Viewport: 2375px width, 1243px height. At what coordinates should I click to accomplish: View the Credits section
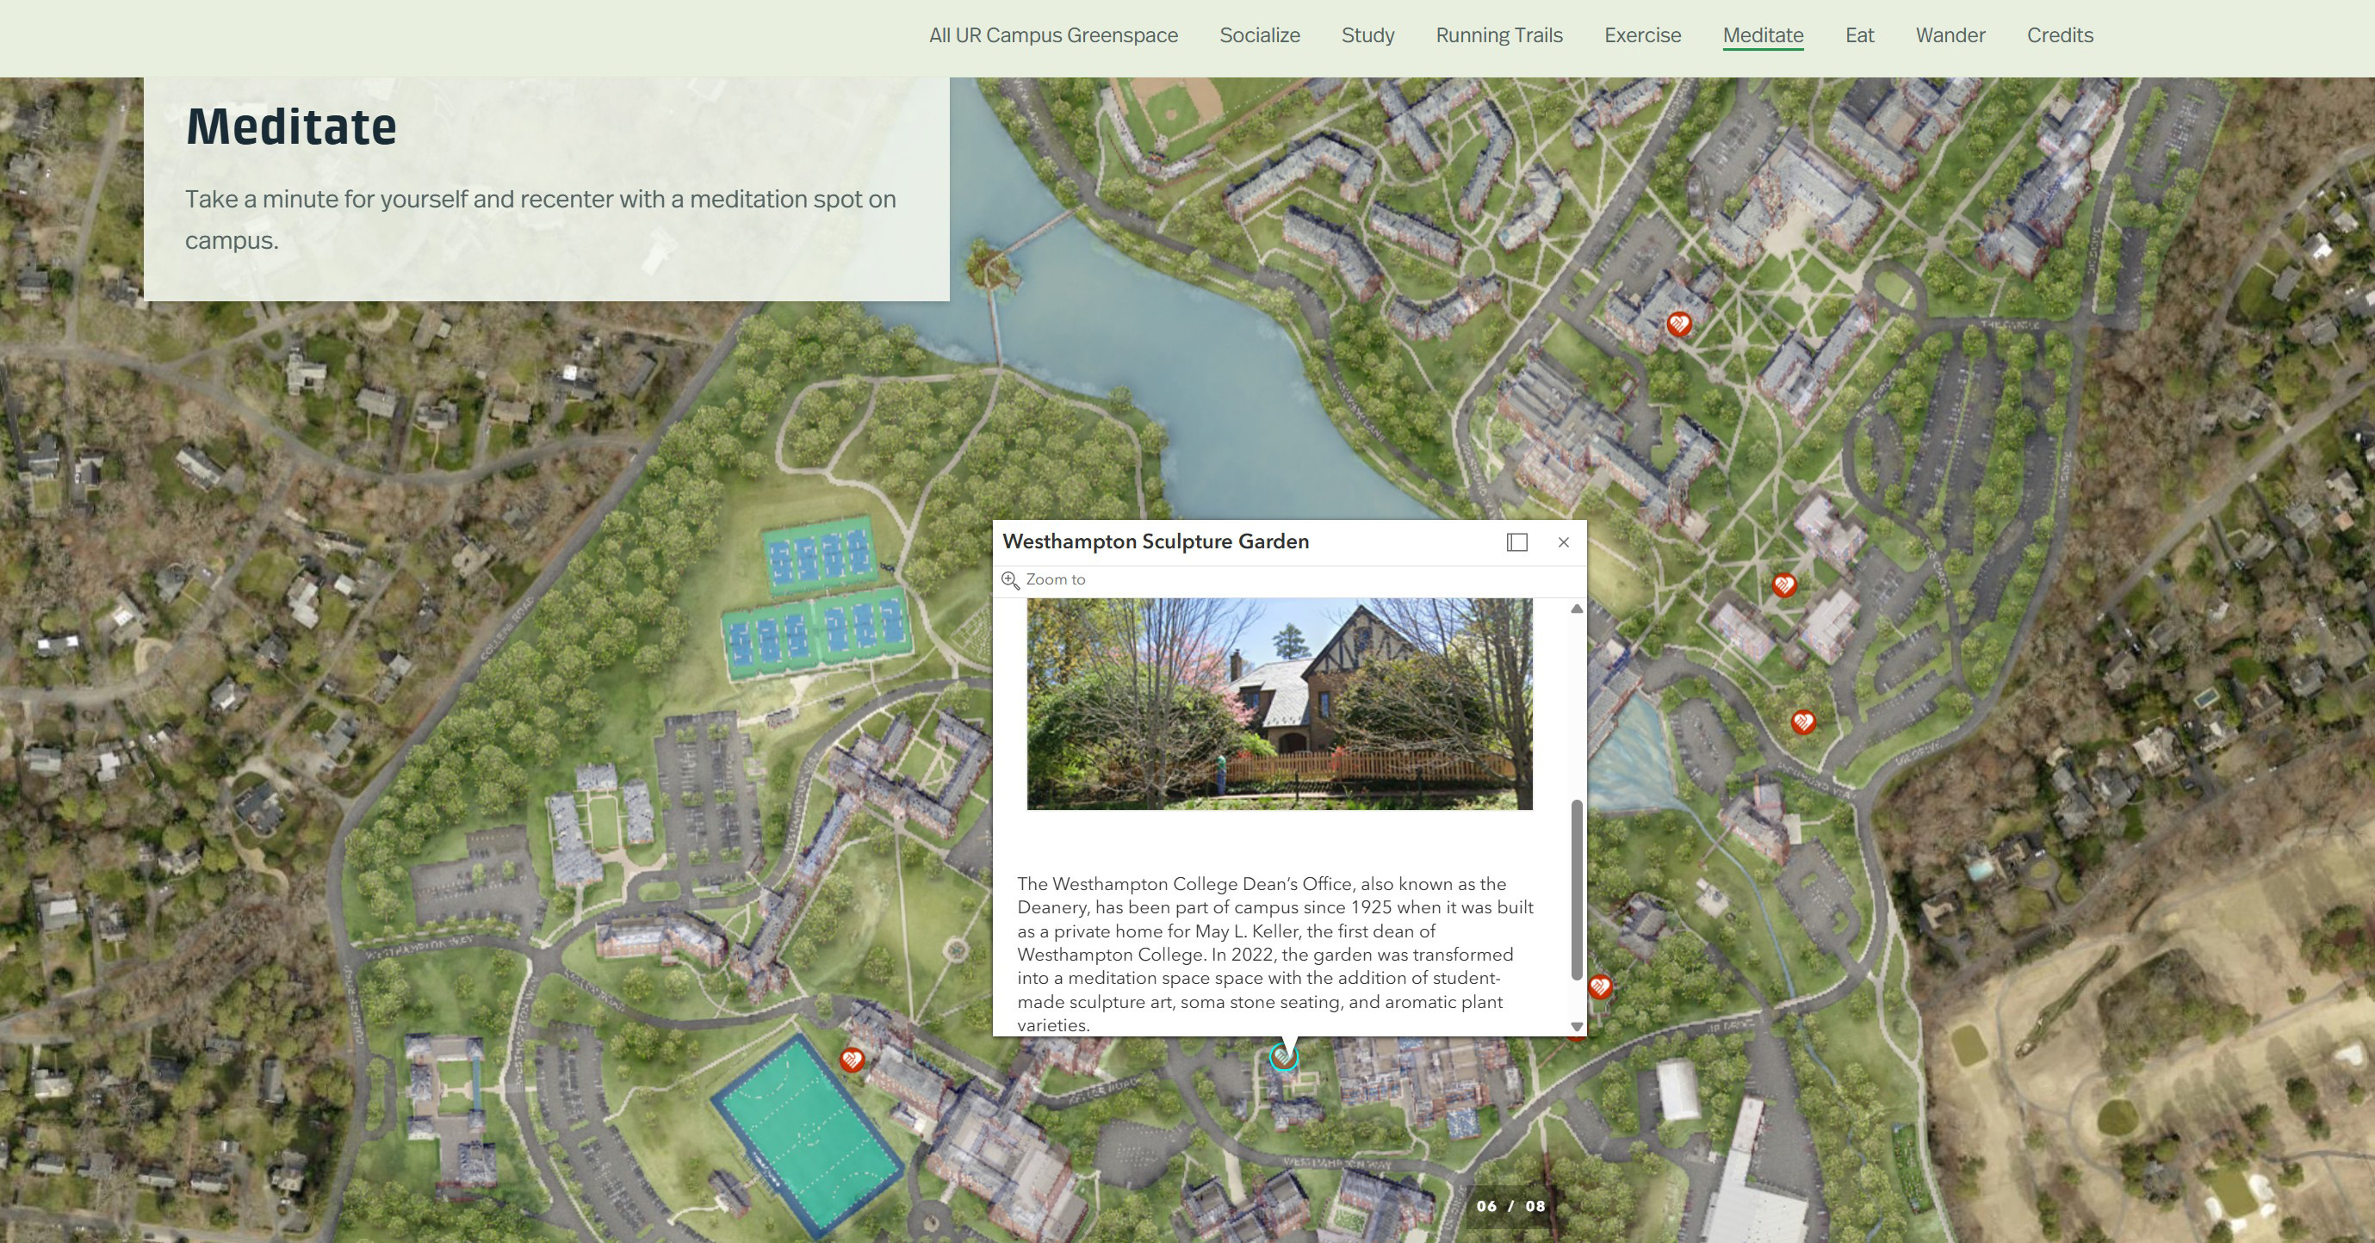click(2060, 35)
